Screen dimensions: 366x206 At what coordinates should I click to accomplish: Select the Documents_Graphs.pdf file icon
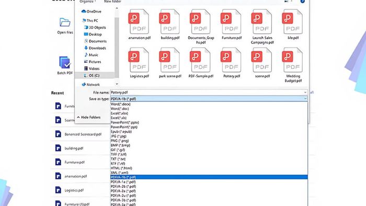click(x=200, y=21)
